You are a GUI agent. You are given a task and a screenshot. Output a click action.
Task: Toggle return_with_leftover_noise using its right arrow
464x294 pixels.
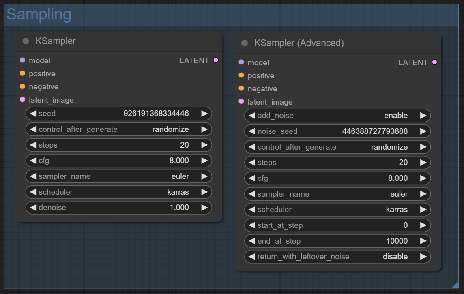point(423,257)
